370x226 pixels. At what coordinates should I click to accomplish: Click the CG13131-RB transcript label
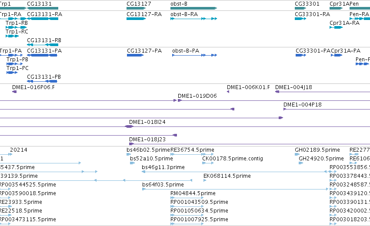tap(44, 40)
